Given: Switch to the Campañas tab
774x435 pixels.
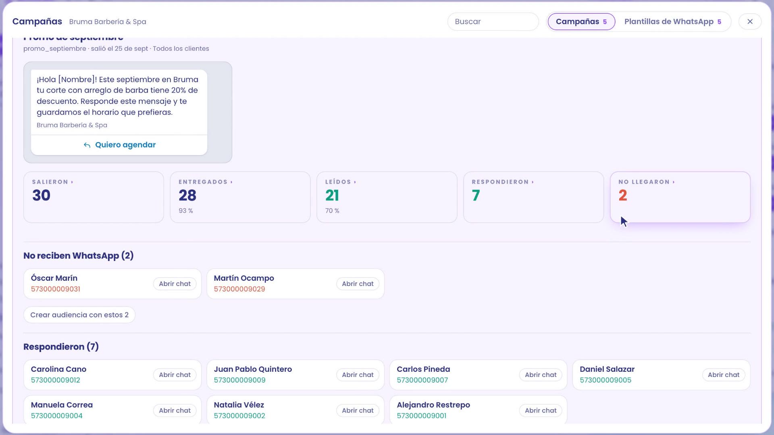Looking at the screenshot, I should click(581, 21).
